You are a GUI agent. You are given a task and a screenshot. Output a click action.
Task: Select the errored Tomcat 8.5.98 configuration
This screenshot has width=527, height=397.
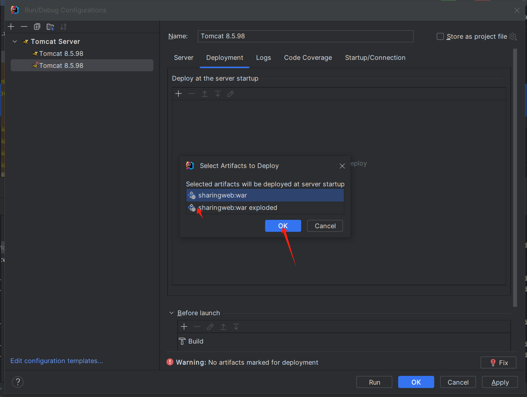tap(82, 65)
